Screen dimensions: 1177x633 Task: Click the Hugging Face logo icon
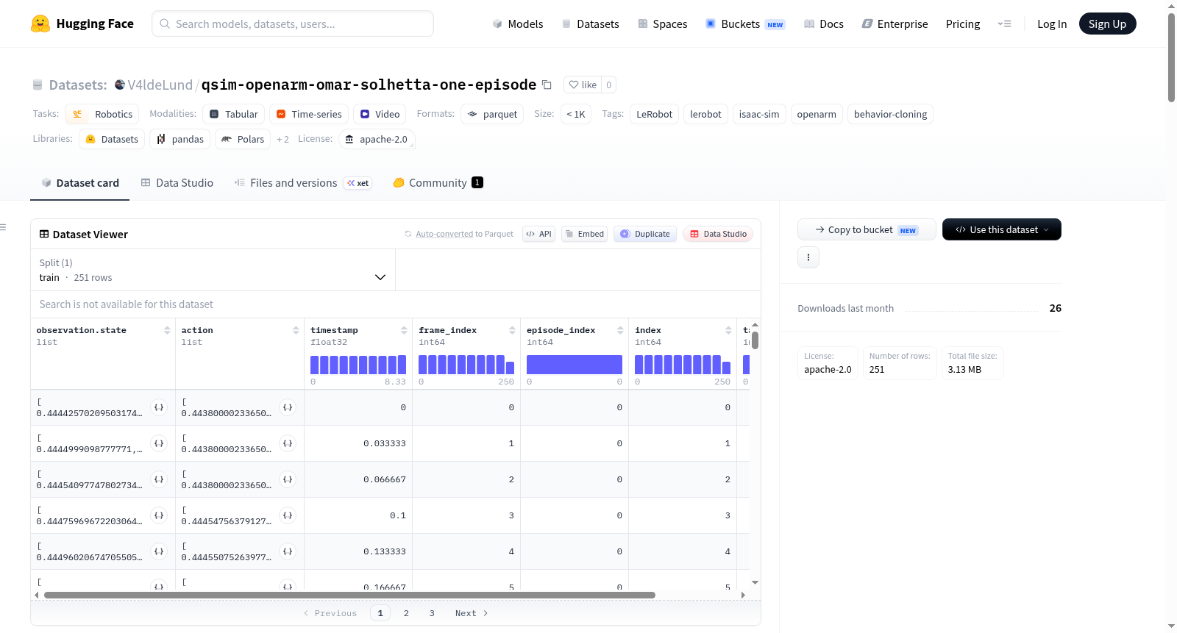click(x=40, y=24)
